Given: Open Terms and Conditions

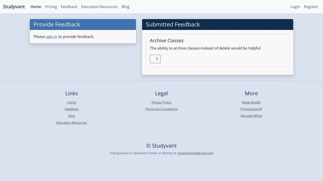Looking at the screenshot, I should 161,109.
